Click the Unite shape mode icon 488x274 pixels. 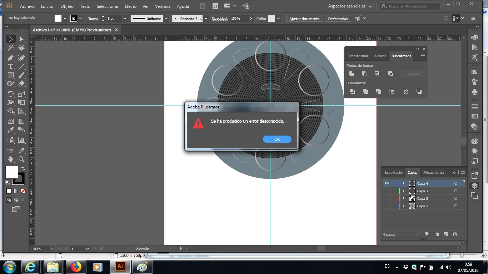(351, 74)
